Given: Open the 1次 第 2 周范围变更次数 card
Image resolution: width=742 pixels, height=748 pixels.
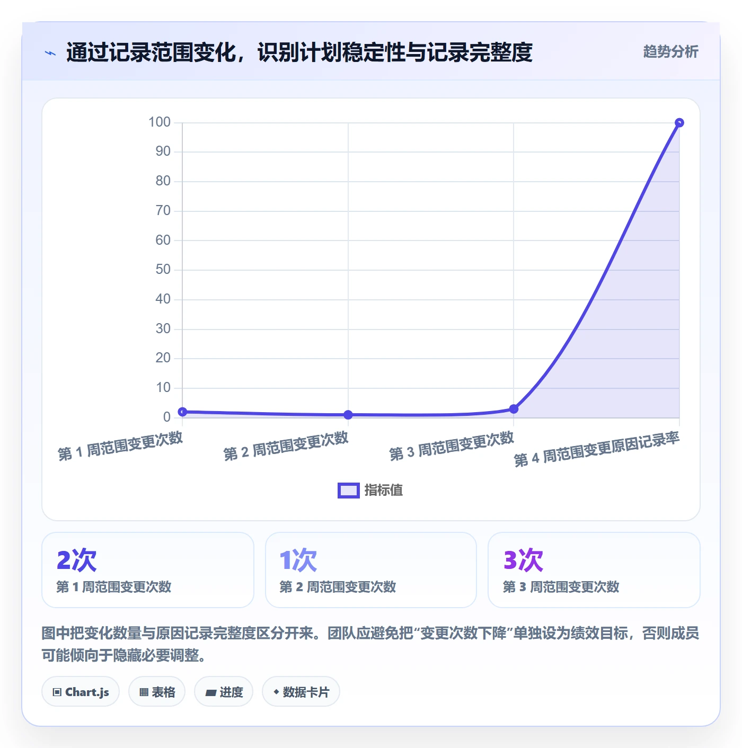Looking at the screenshot, I should click(371, 570).
